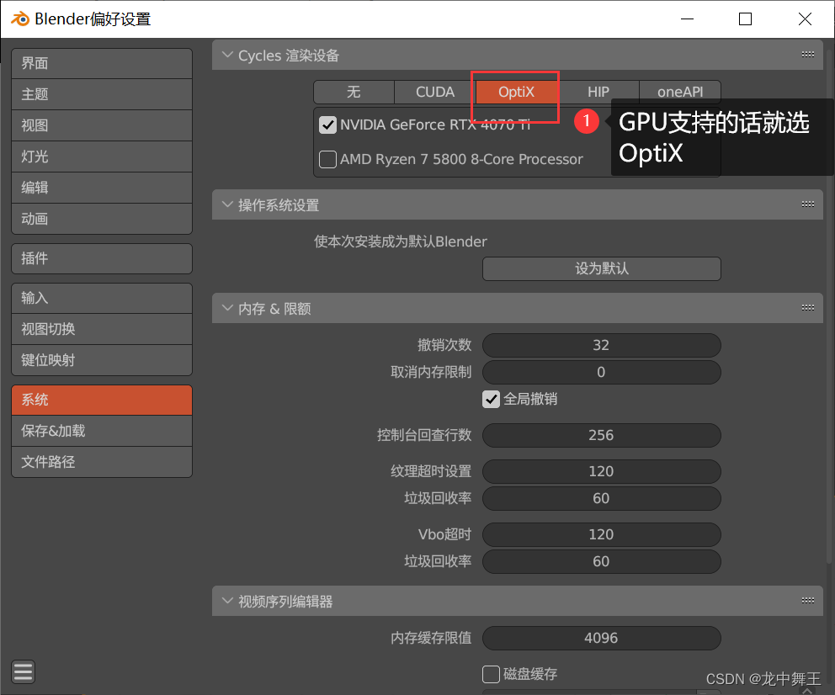Open the 动画 preferences category
The height and width of the screenshot is (695, 835).
click(102, 219)
